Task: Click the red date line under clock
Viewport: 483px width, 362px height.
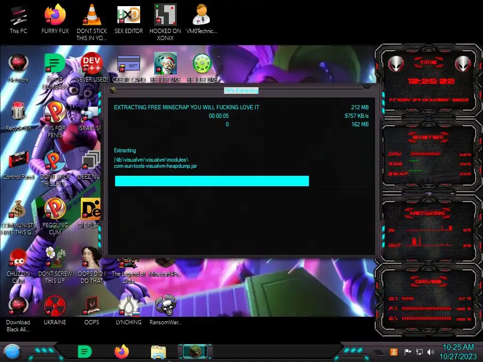Action: 428,100
